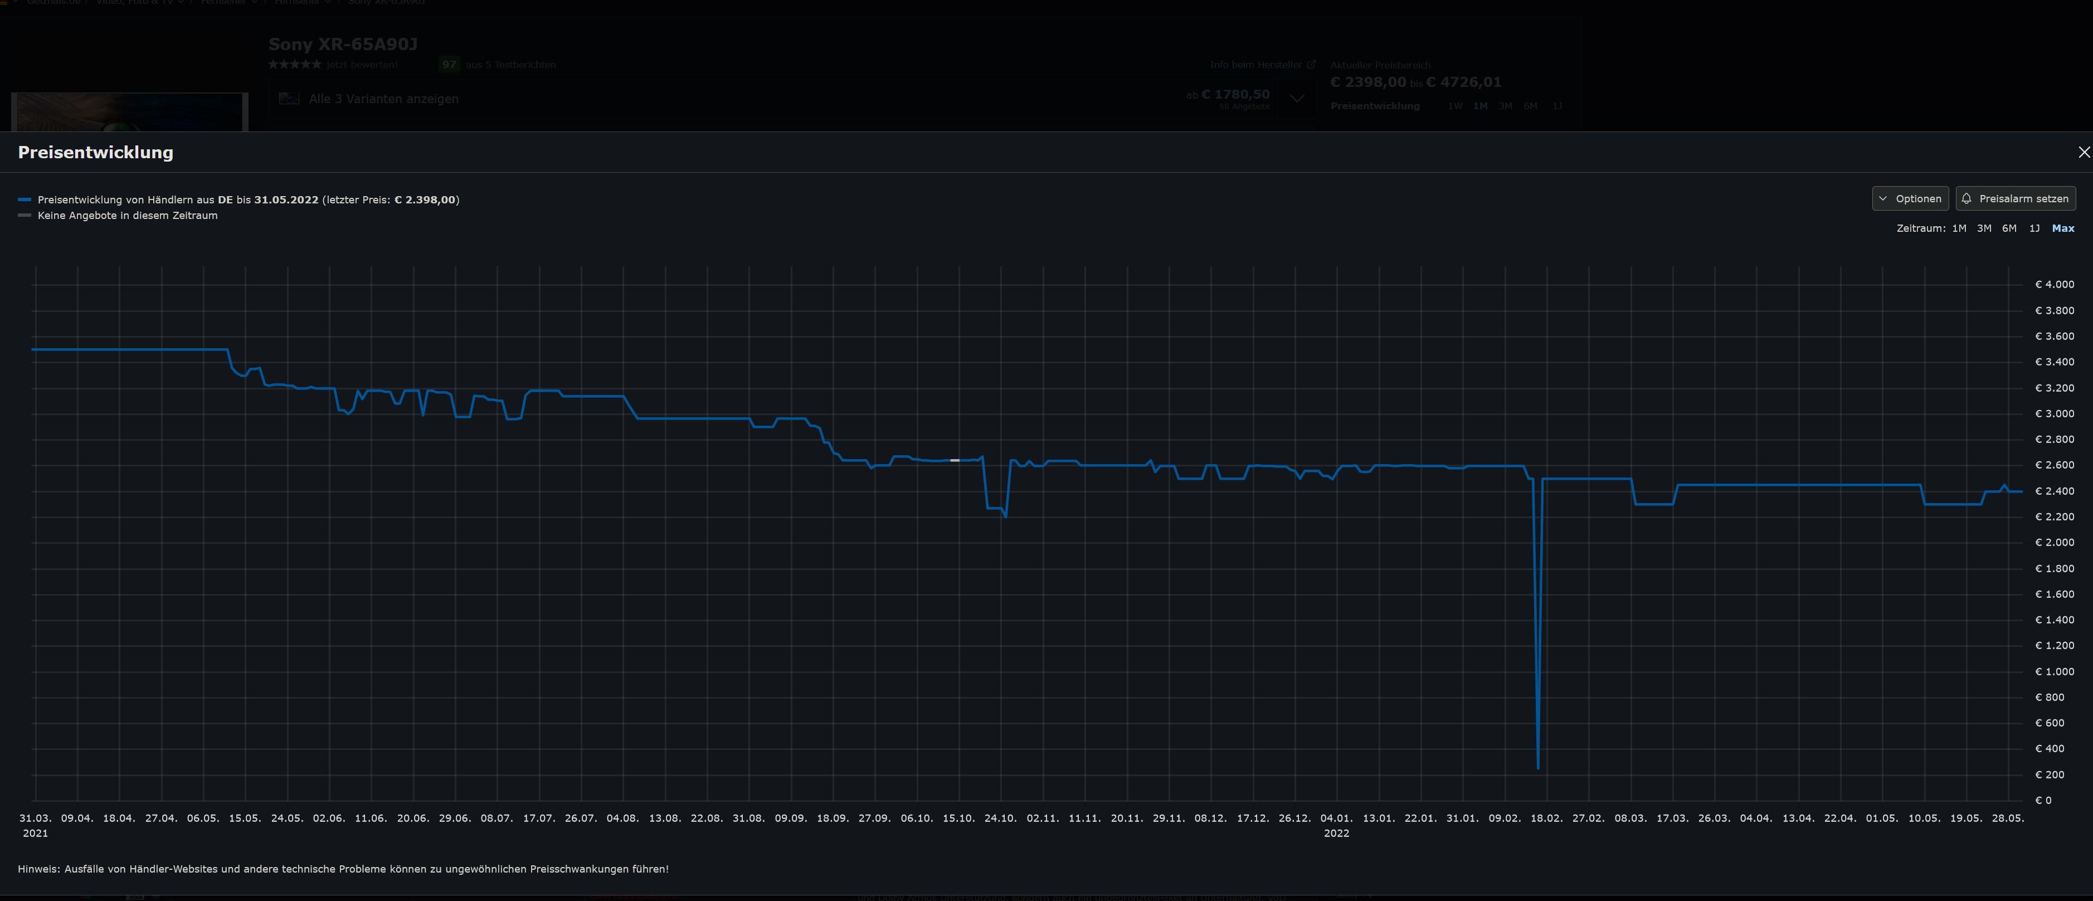Click the ab € 1780,50 price in the background page
This screenshot has height=901, width=2093.
pos(1227,94)
